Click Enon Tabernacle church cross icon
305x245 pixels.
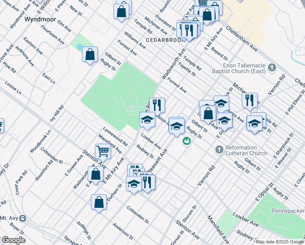coord(272,68)
